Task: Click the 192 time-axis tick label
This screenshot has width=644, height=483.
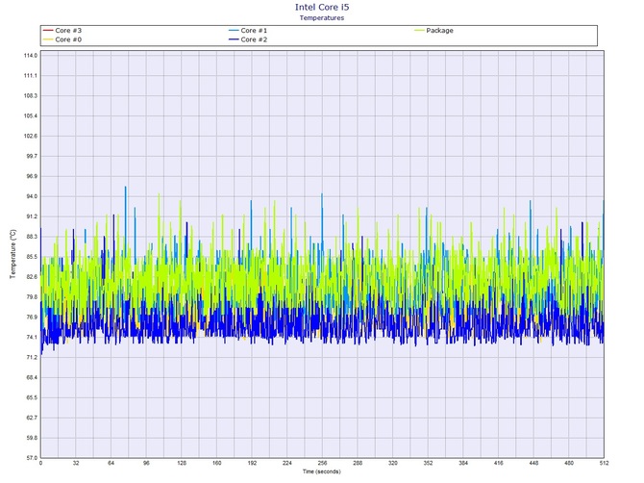Action: (252, 463)
